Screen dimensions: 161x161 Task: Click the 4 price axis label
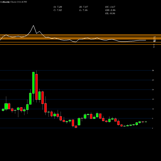click(153, 128)
